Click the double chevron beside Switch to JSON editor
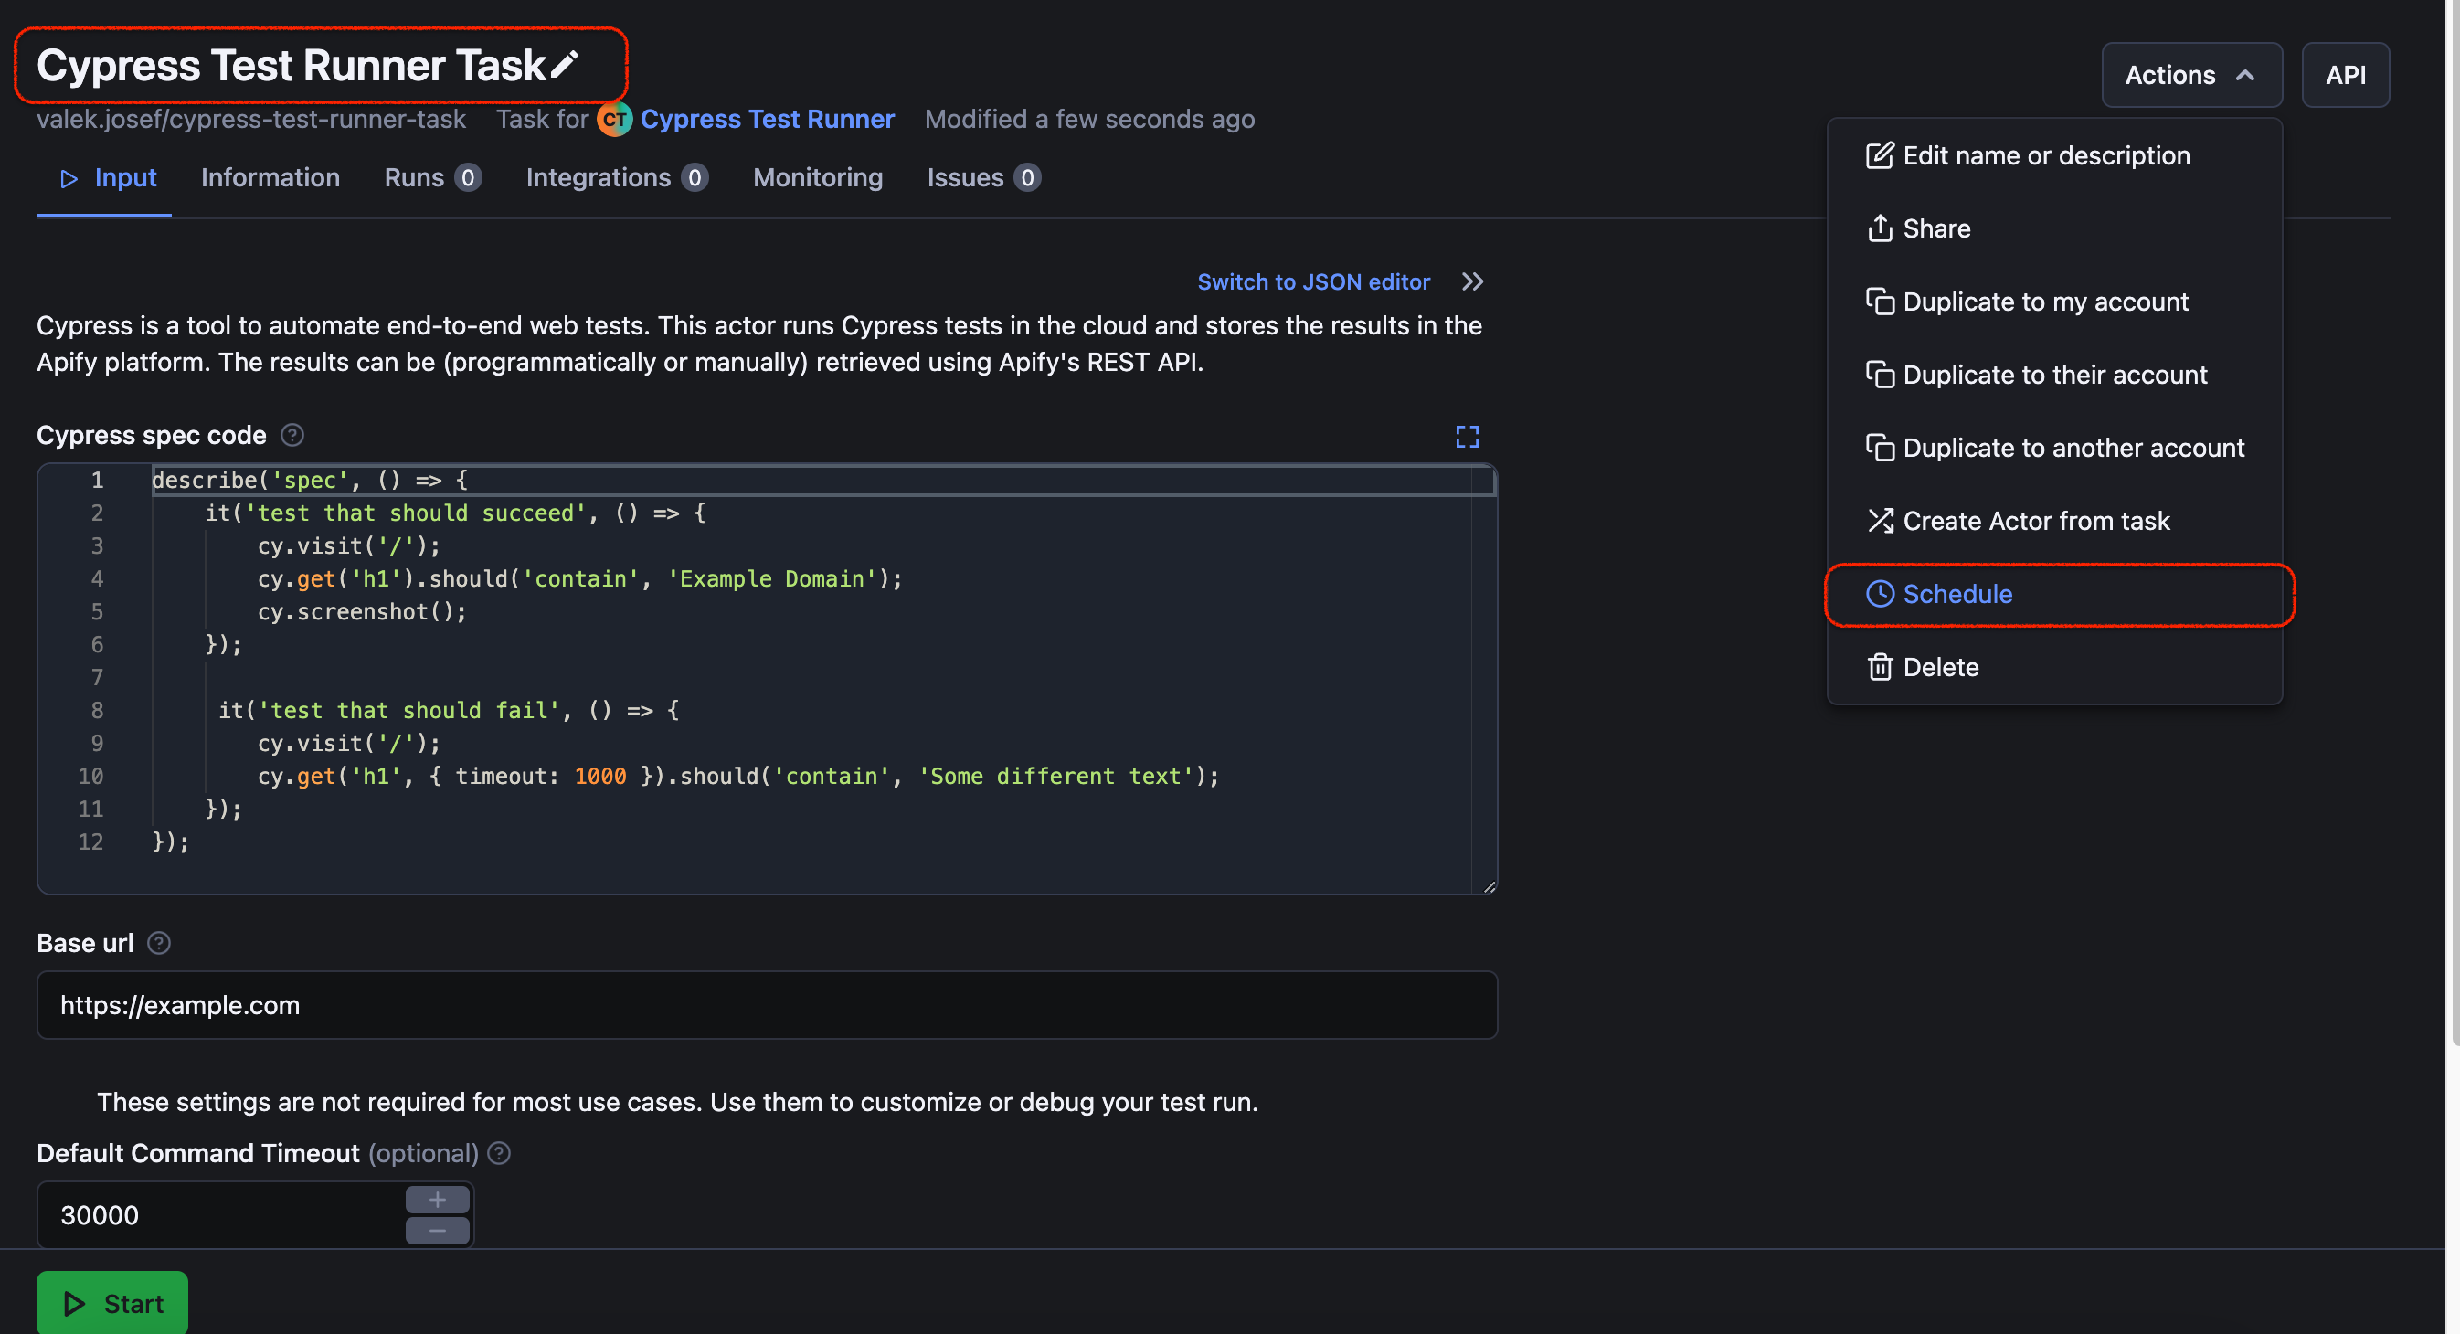The image size is (2460, 1334). [1471, 281]
